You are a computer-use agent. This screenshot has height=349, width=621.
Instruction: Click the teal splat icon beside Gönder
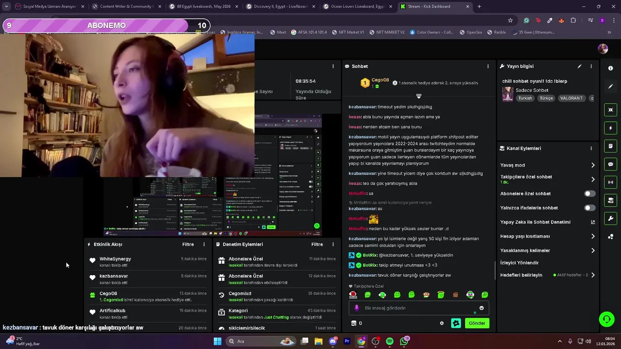(x=456, y=323)
